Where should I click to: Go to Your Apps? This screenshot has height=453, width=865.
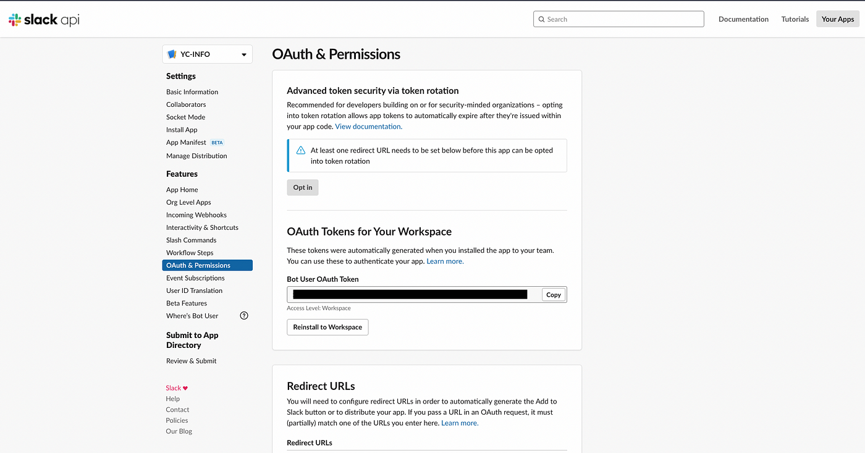click(838, 19)
